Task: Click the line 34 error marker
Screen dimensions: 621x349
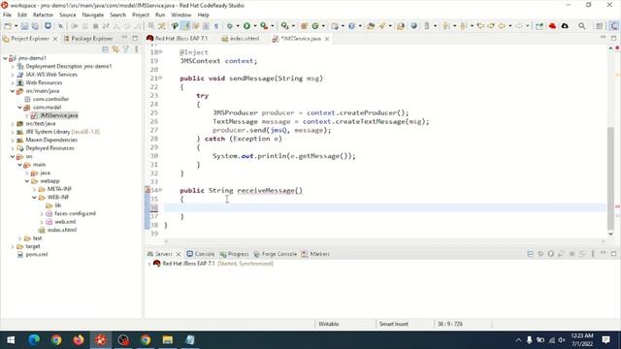Action: 147,190
